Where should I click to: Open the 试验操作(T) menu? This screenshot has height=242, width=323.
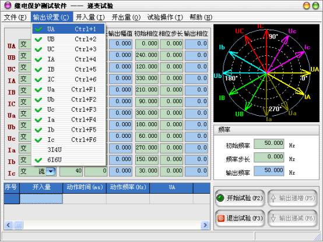pos(165,17)
